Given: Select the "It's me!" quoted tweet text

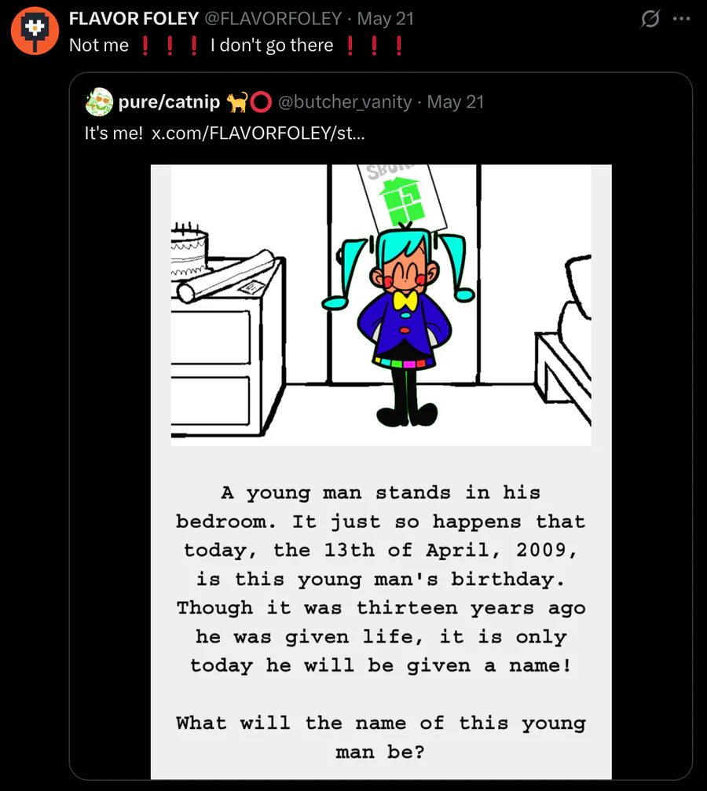Looking at the screenshot, I should pos(114,133).
